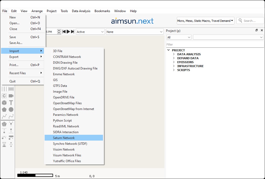This screenshot has width=265, height=179.
Task: Select the two-dots exchange arrows tool
Action: coord(11,145)
